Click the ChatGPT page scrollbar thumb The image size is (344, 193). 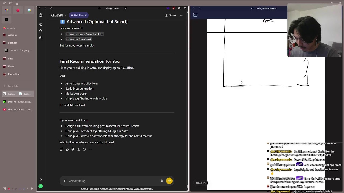point(187,187)
